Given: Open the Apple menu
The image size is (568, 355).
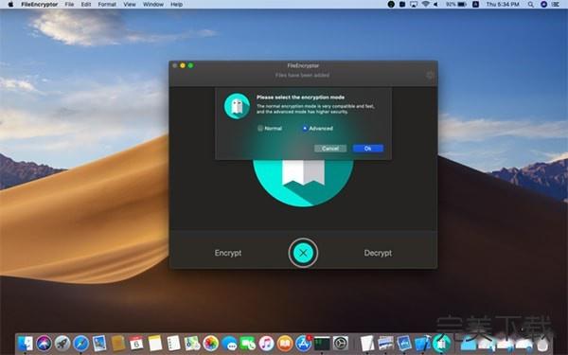Looking at the screenshot, I should 10,5.
